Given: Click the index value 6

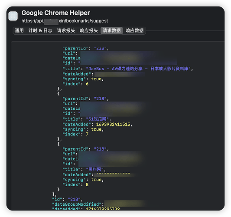Looking at the screenshot, I should pyautogui.click(x=87, y=84).
